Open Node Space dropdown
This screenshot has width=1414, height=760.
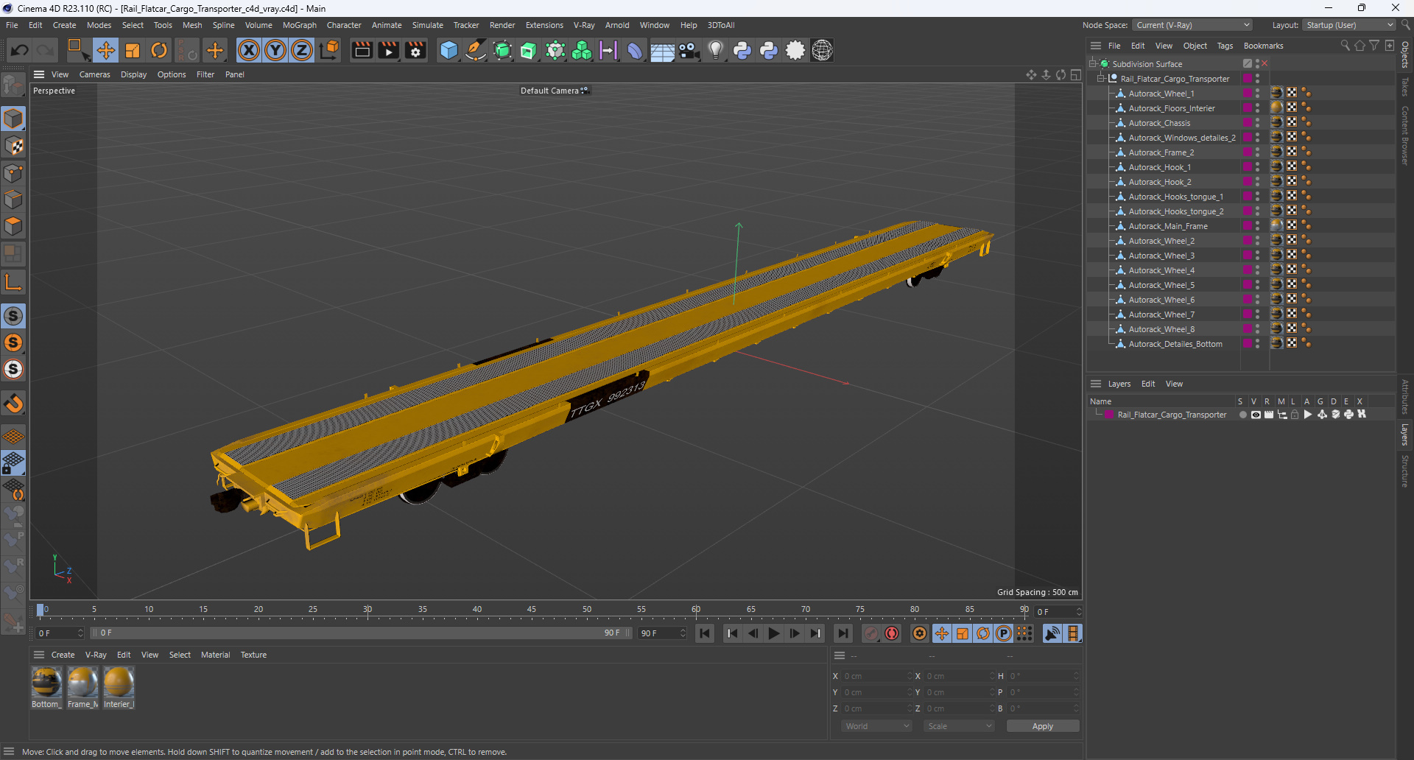pyautogui.click(x=1192, y=25)
